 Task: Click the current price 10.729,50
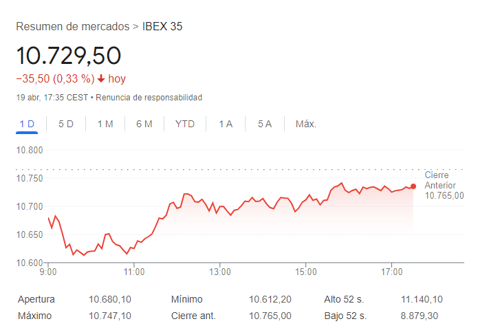(69, 56)
